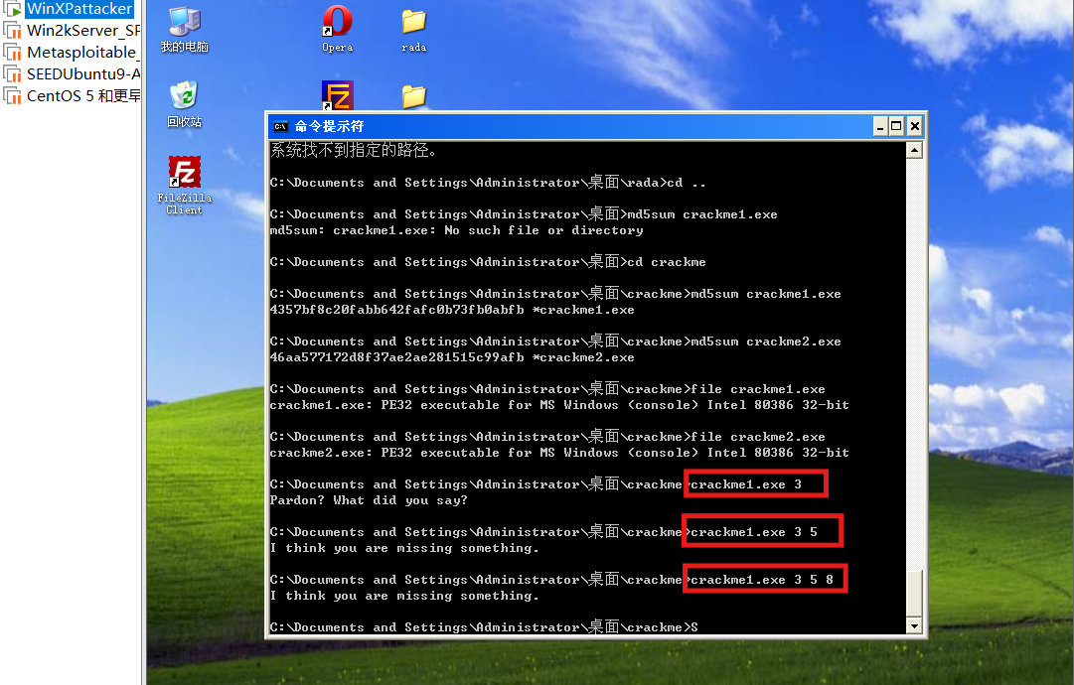Screen dimensions: 1074x685
Task: Select the FileZilla Server icon behind the command window
Action: 338,95
